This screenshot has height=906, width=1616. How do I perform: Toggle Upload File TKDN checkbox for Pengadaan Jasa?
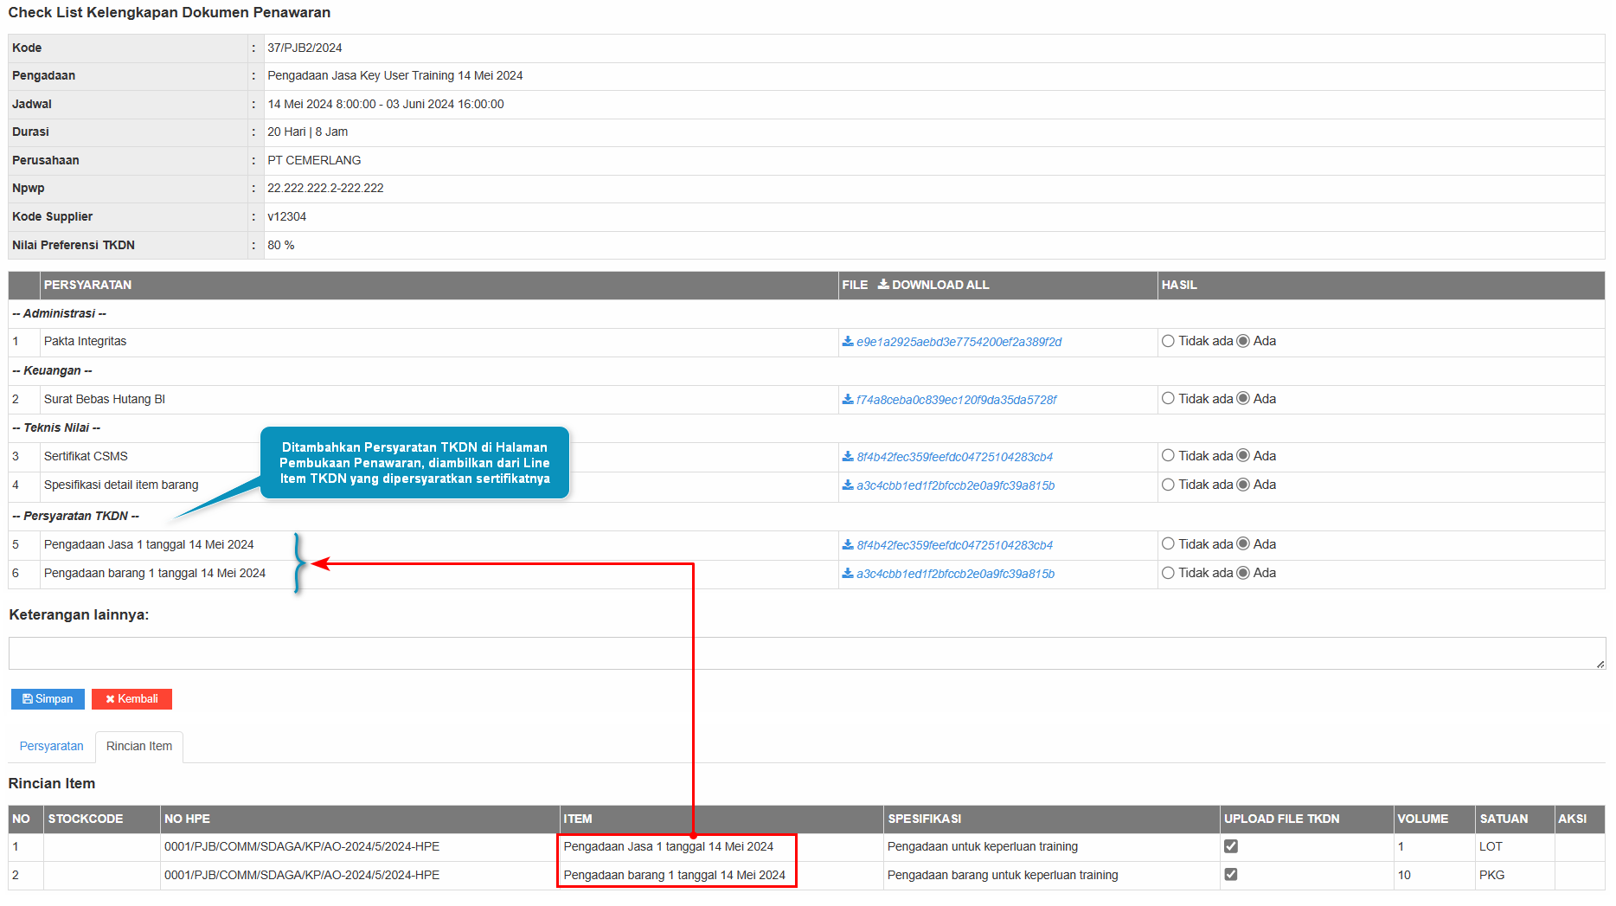click(1231, 846)
